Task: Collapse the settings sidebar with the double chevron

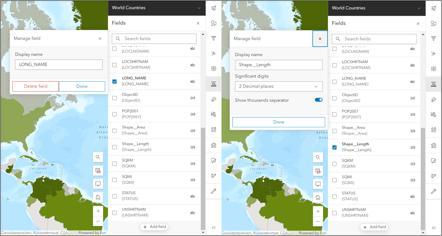Action: point(213,227)
